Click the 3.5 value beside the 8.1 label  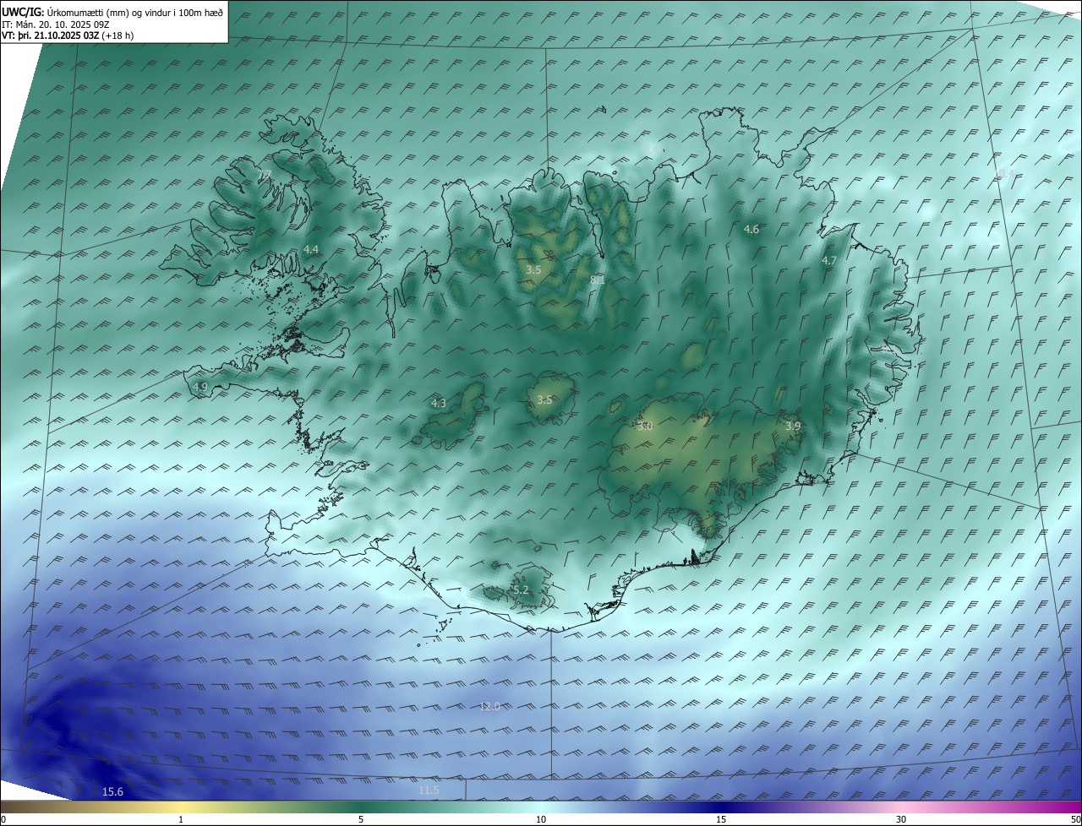pos(533,270)
